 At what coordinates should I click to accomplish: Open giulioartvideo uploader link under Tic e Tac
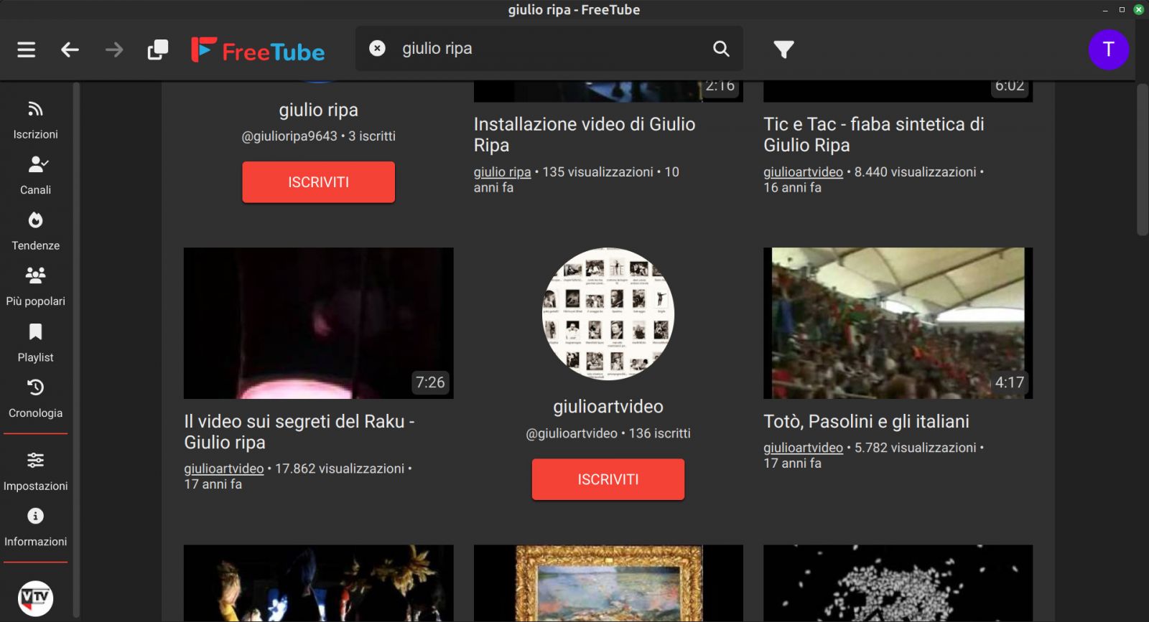point(803,172)
